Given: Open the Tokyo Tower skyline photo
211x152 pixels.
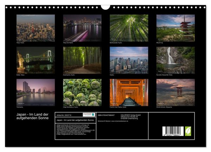Looking at the screenshot, I should click(36, 28).
